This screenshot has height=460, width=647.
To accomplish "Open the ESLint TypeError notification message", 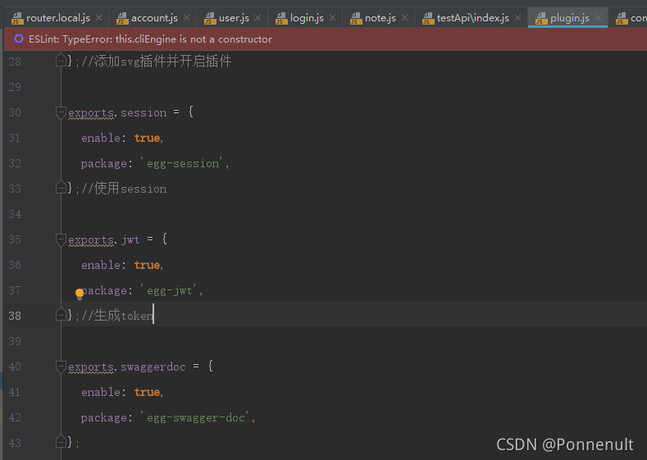I will point(150,39).
